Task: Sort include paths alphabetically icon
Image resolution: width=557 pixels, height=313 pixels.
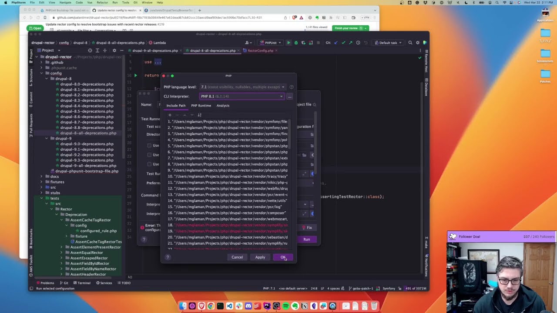Action: point(199,115)
